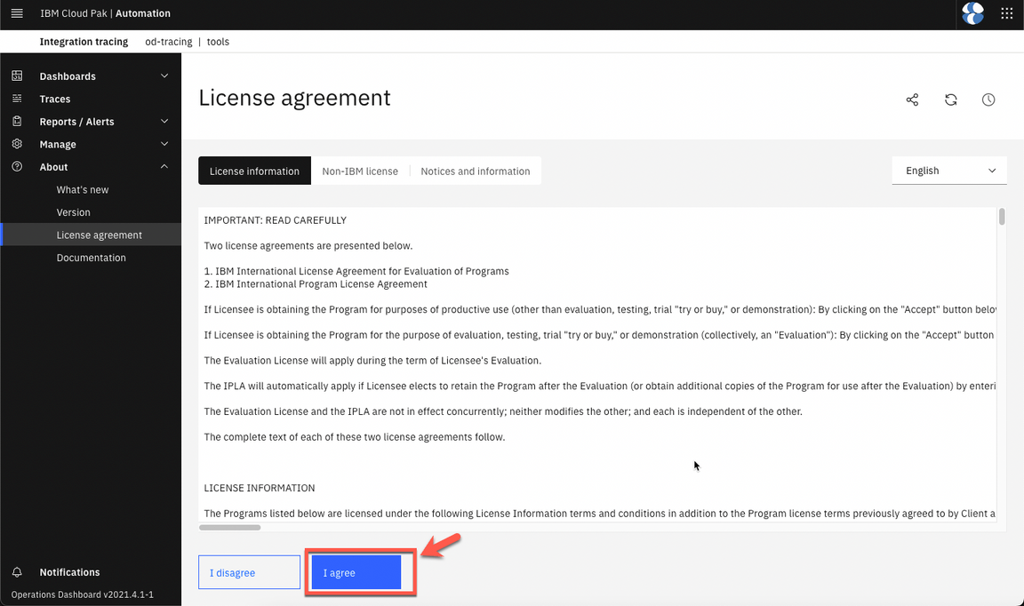The height and width of the screenshot is (606, 1024).
Task: Click the I disagree button
Action: coord(249,573)
